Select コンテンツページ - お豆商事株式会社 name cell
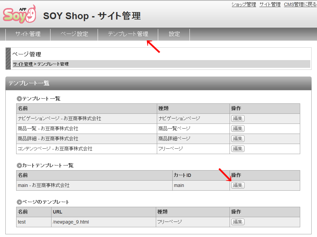 pos(86,149)
